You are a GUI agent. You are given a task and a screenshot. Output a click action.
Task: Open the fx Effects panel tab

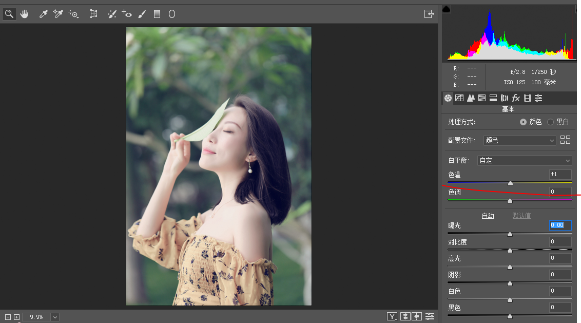tap(516, 98)
